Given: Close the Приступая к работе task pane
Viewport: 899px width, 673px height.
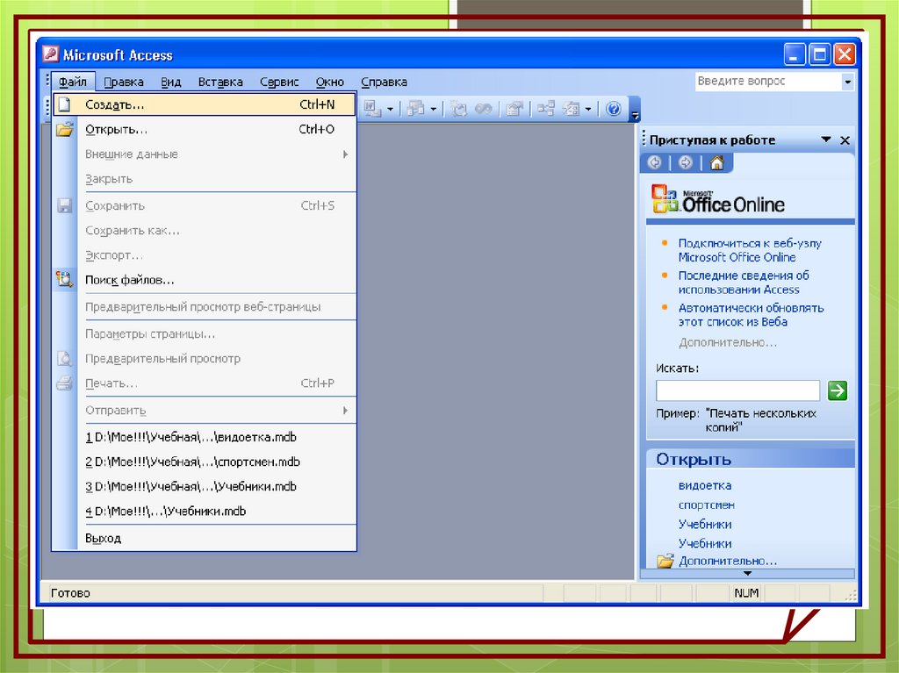Looking at the screenshot, I should point(845,140).
